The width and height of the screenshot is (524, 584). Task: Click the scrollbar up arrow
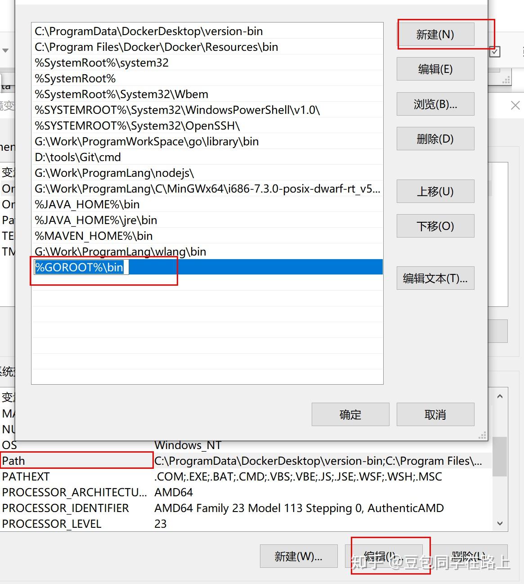(x=499, y=395)
